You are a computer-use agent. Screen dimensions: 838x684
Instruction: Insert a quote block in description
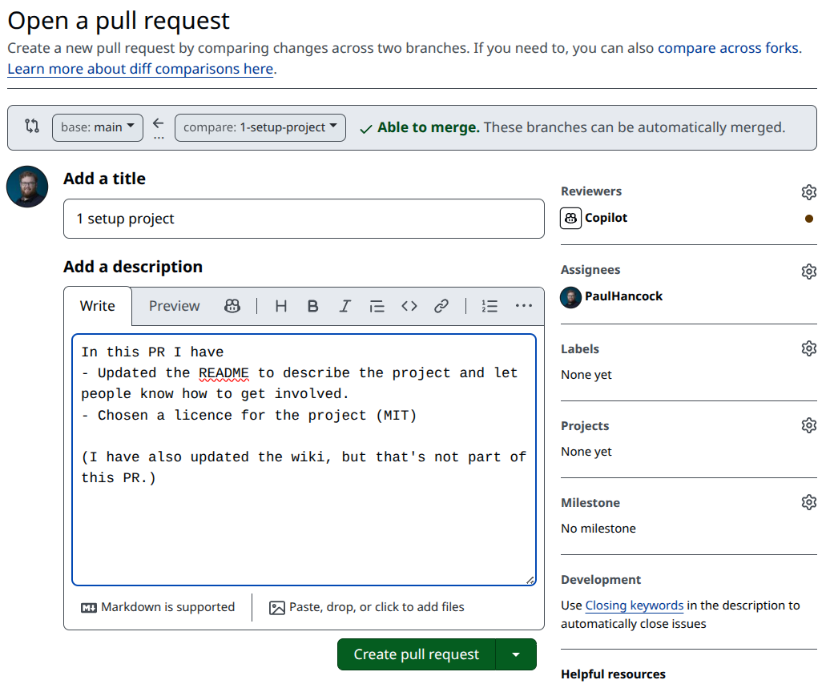point(377,306)
